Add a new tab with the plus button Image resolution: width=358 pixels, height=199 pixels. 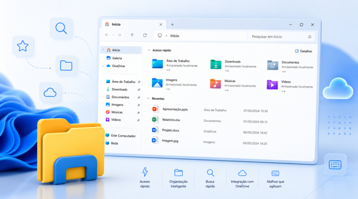coord(172,25)
